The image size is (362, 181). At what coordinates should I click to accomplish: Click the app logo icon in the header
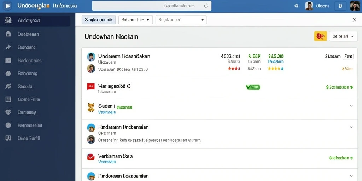7,6
